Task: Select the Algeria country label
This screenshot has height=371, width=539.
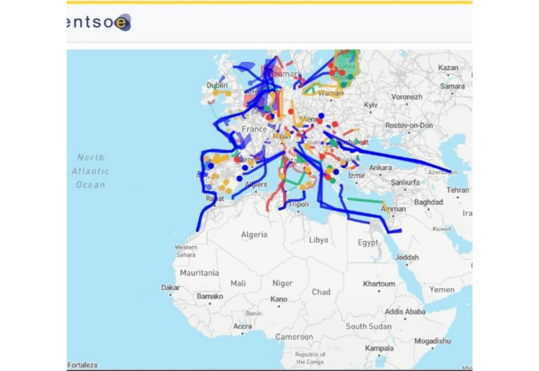Action: [x=254, y=235]
